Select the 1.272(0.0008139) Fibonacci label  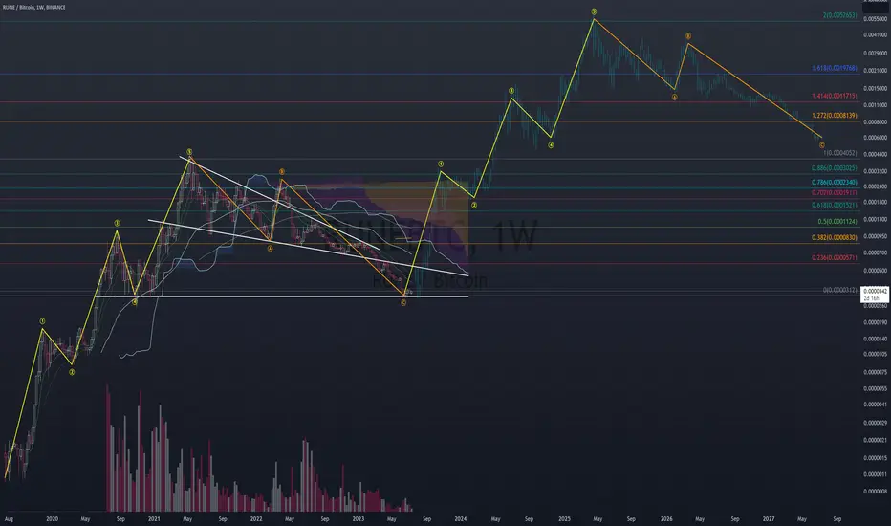835,116
